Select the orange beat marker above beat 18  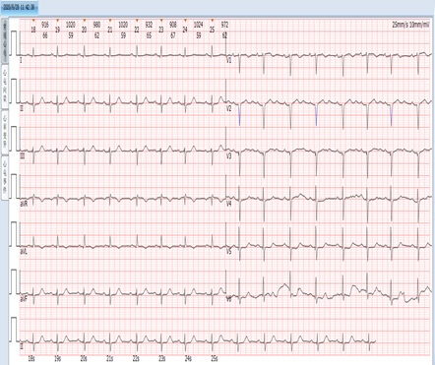(x=33, y=21)
